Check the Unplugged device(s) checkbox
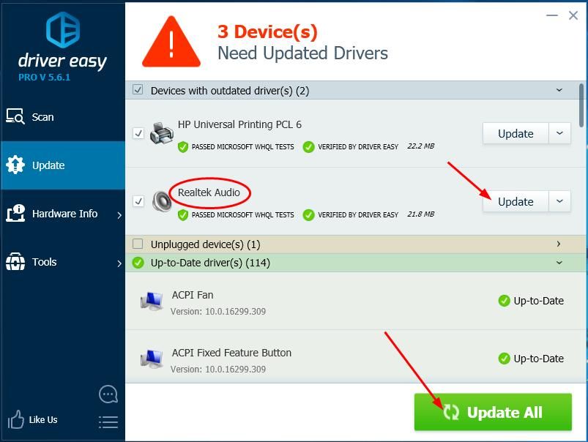Screen dimensions: 588x442 tap(138, 244)
